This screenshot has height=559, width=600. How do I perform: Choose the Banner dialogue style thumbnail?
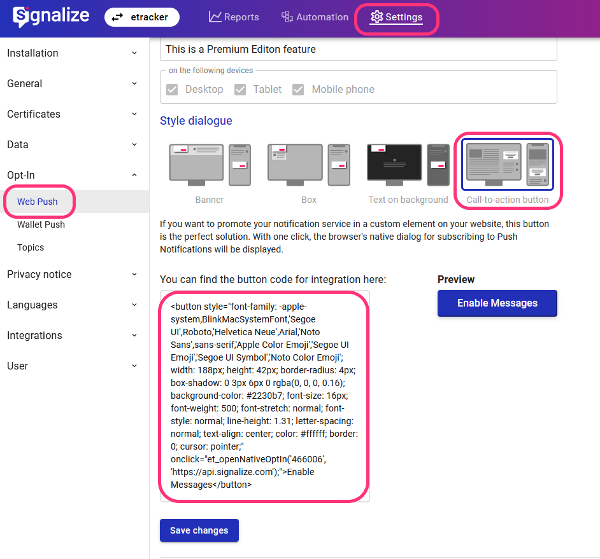pos(210,165)
